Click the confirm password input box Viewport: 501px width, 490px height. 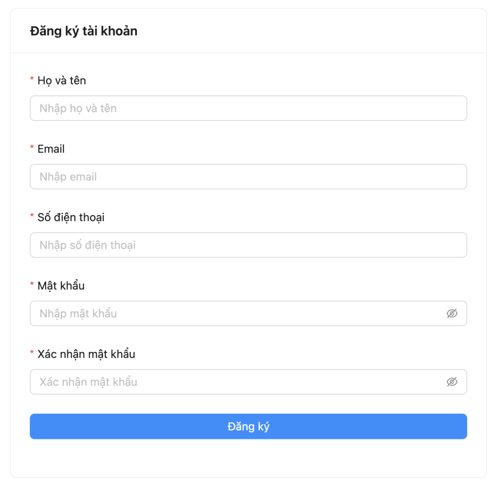coord(237,382)
